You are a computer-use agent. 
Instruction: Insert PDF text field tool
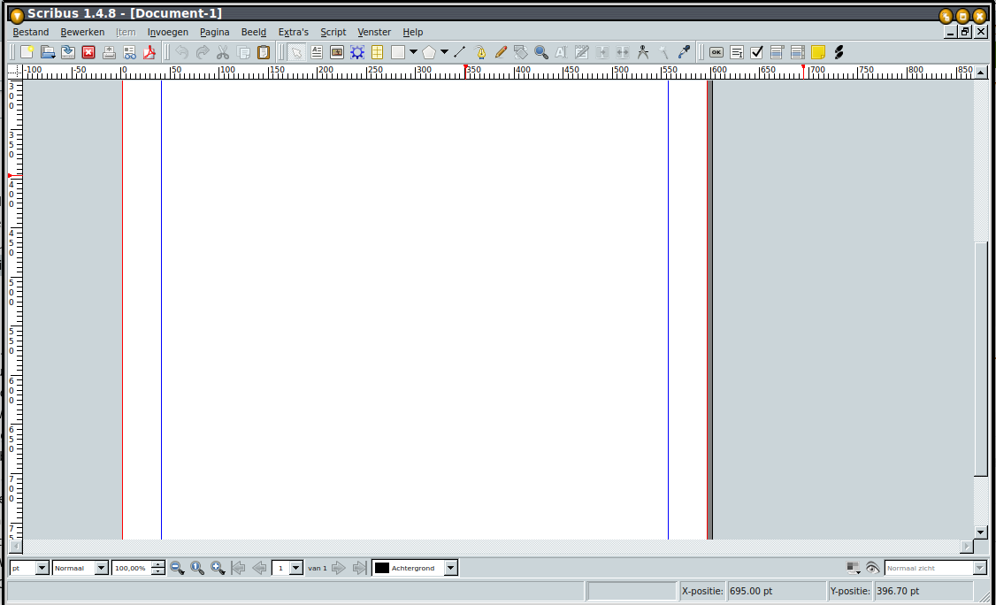tap(737, 52)
